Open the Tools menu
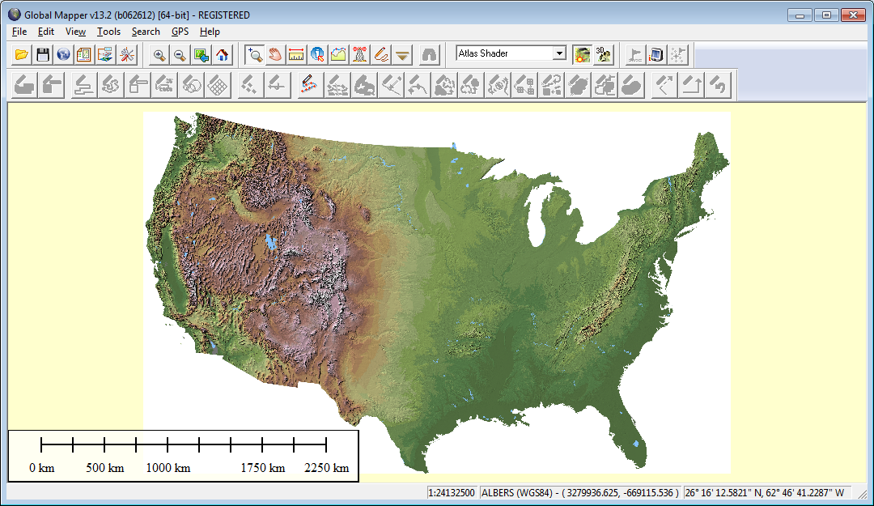Image resolution: width=874 pixels, height=506 pixels. click(x=108, y=32)
